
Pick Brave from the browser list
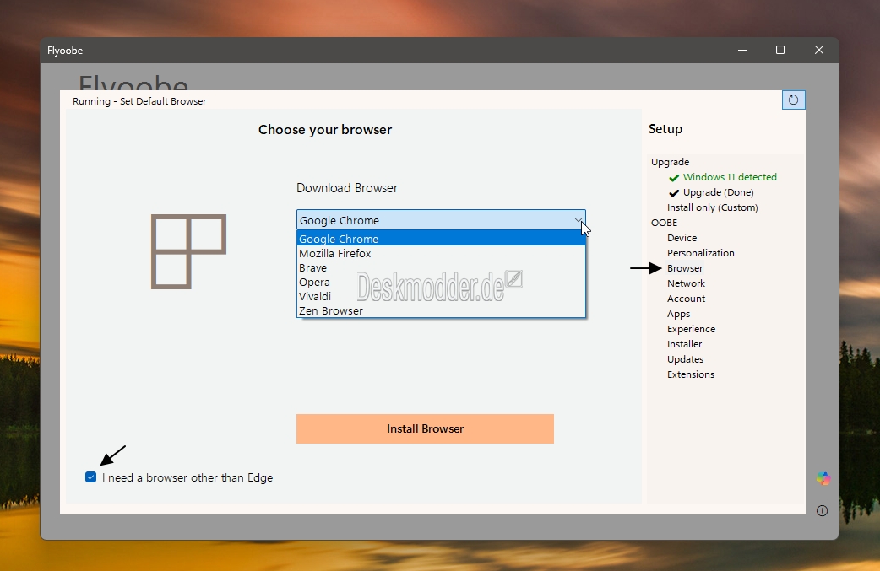pyautogui.click(x=441, y=268)
